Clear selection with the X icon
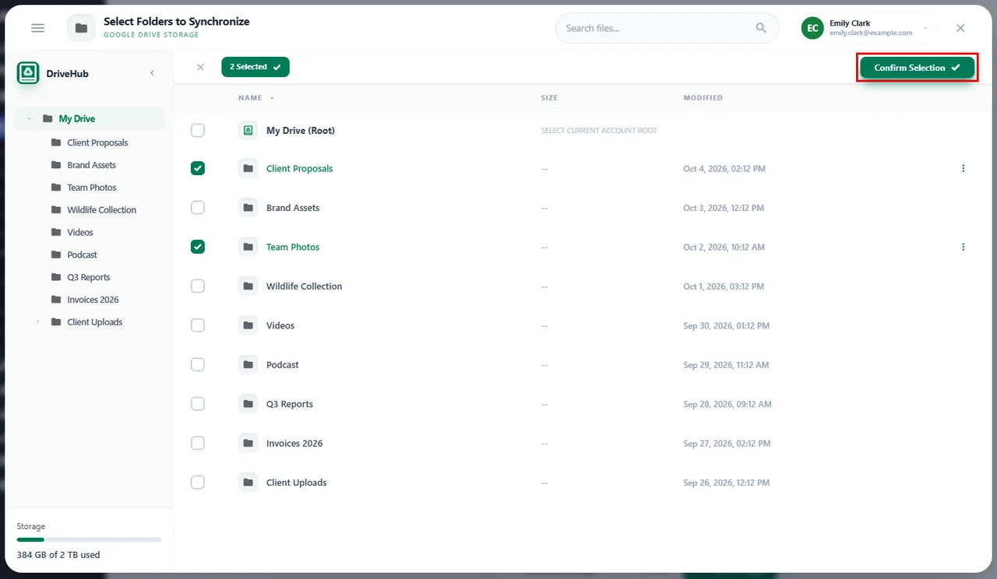This screenshot has height=579, width=997. [x=200, y=68]
